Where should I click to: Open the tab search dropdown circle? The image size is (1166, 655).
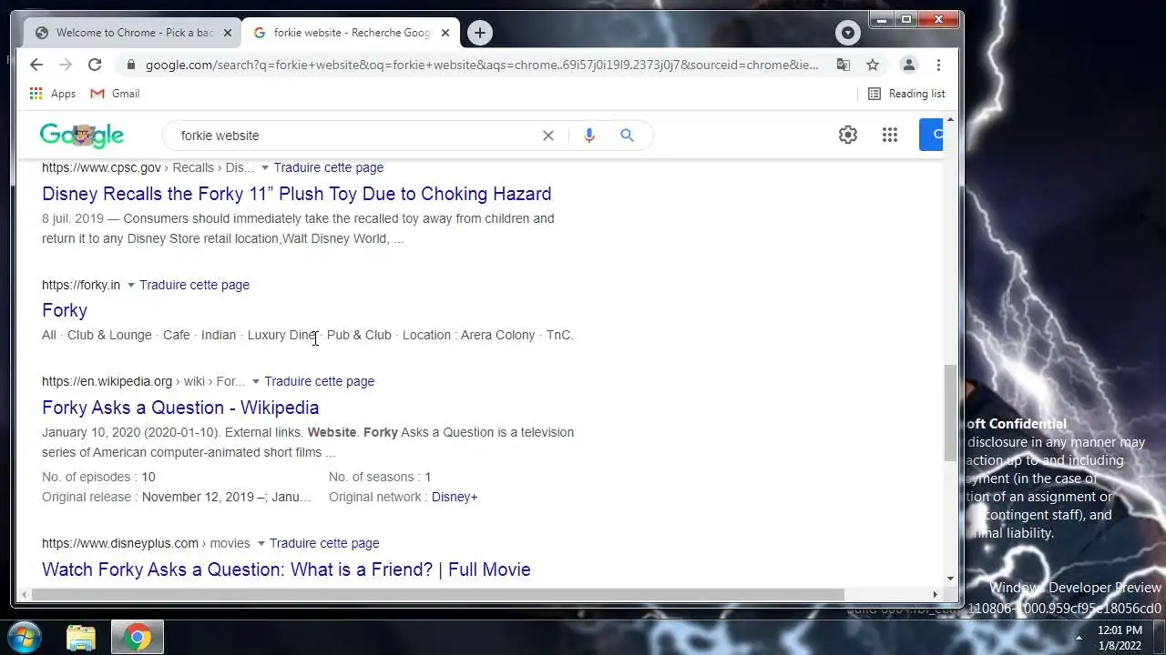click(848, 33)
